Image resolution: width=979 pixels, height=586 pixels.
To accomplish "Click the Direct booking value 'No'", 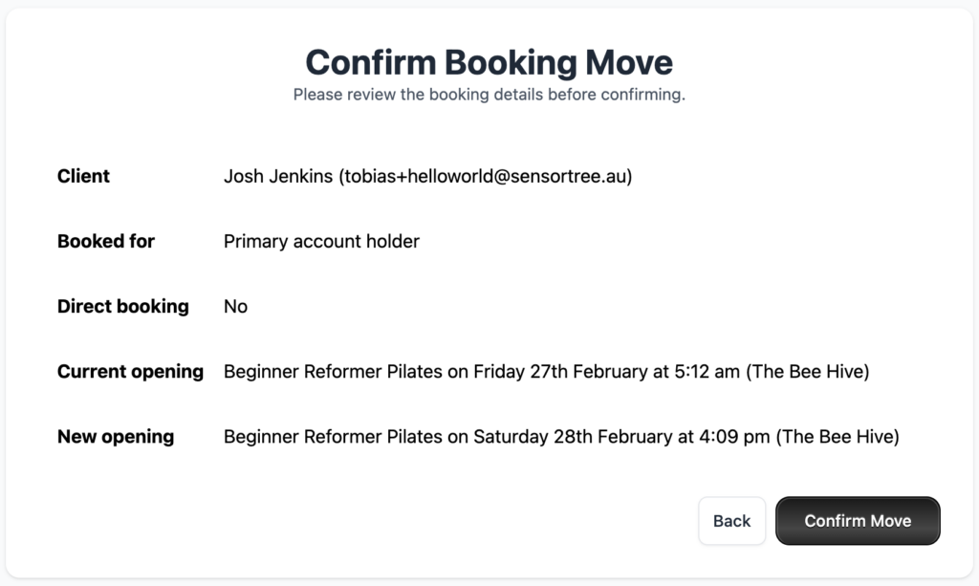I will [x=235, y=306].
